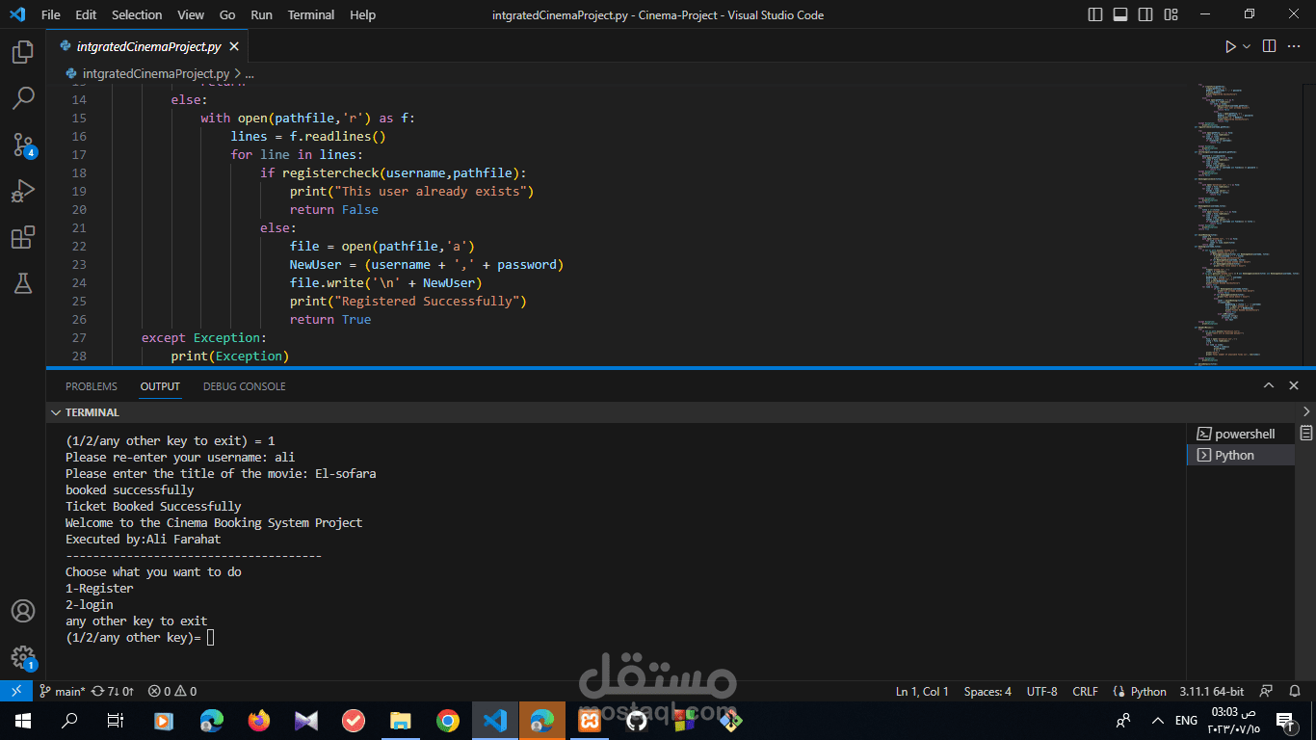Open editor More Actions ellipsis

click(x=1294, y=46)
